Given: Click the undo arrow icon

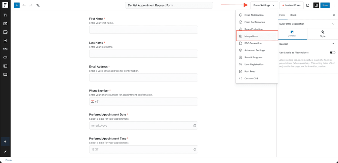Looking at the screenshot, I should tap(24, 6).
